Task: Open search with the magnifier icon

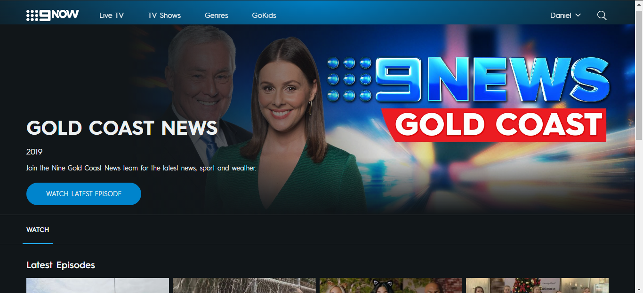Action: click(602, 15)
